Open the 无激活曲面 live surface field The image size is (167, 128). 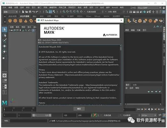click(93, 12)
